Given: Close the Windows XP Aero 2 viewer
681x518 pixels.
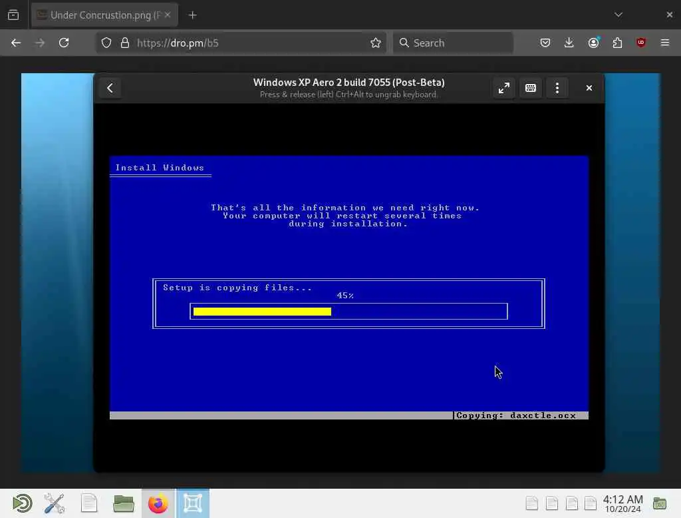Looking at the screenshot, I should point(589,89).
